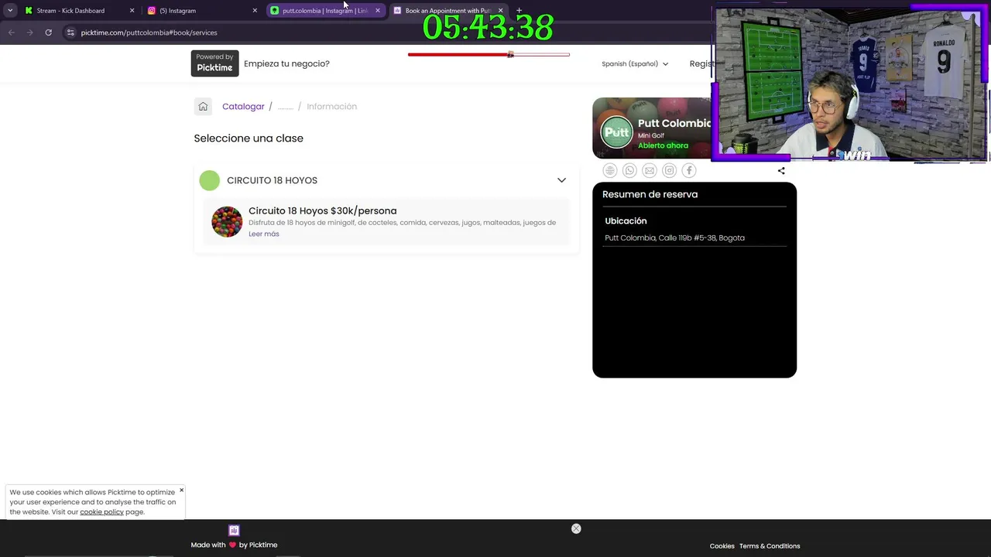
Task: Go back in browser history
Action: click(11, 32)
